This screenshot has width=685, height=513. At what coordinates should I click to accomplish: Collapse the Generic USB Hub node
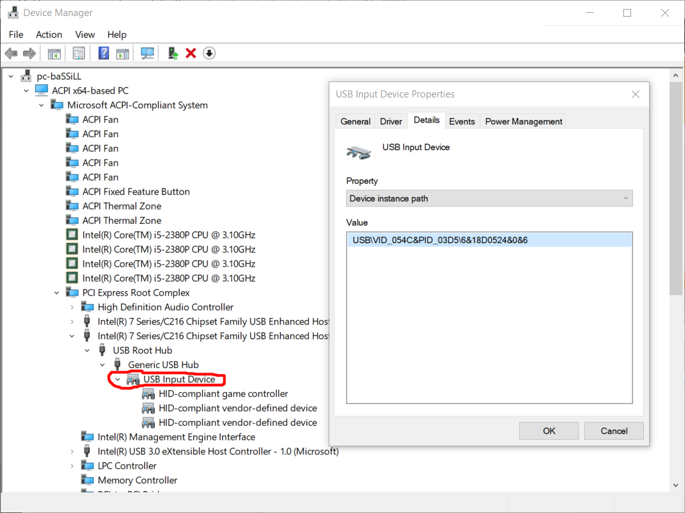point(102,365)
